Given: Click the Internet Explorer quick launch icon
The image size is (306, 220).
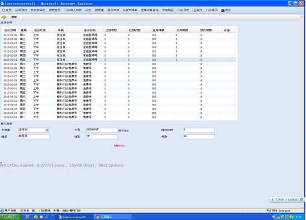Looking at the screenshot, I should (47, 217).
